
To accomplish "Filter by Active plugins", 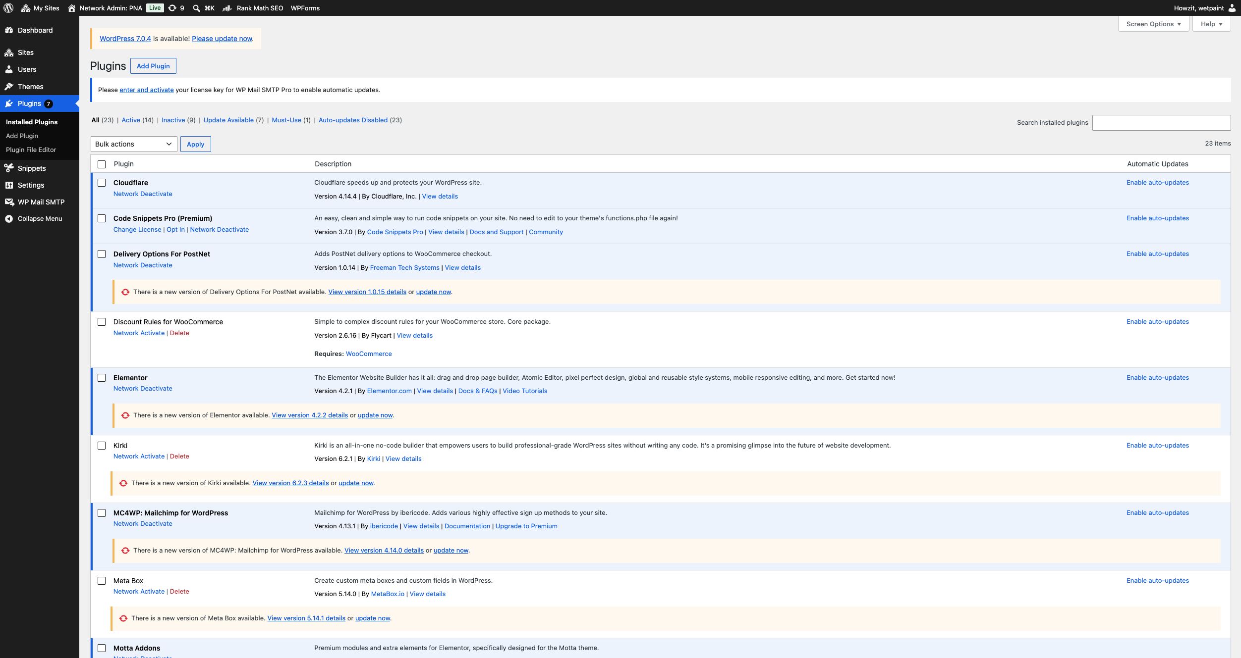I will click(131, 120).
